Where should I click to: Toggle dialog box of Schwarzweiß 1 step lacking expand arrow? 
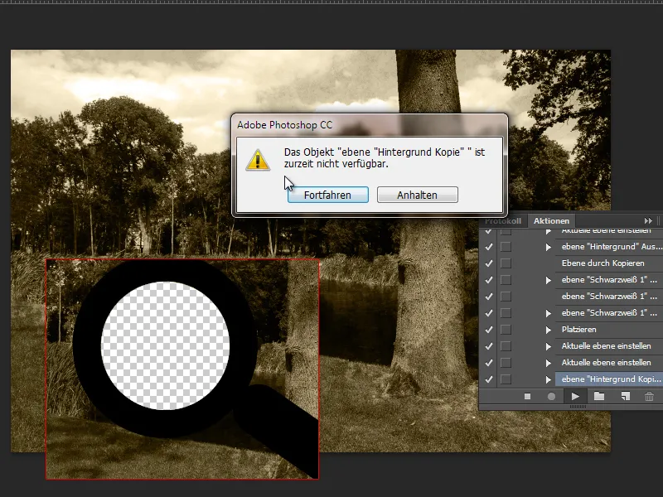click(x=506, y=297)
